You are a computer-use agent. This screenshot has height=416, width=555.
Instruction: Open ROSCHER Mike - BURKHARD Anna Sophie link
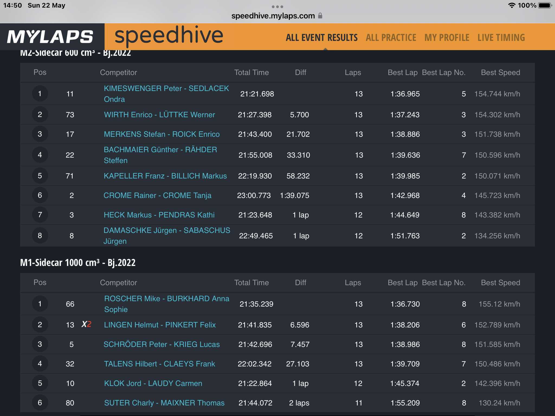pos(167,304)
